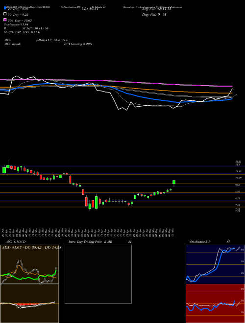Image resolution: width=245 pixels, height=323 pixels.
Task: Click the white 50 Day legend swatch
Action: 5,14
